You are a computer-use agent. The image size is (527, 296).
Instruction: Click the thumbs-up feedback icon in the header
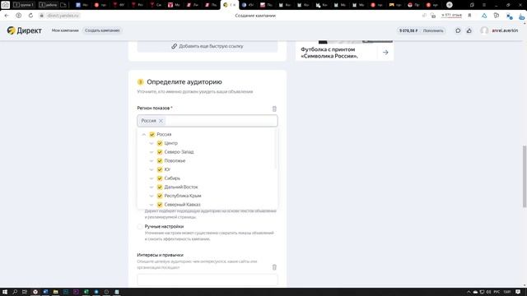click(x=469, y=30)
